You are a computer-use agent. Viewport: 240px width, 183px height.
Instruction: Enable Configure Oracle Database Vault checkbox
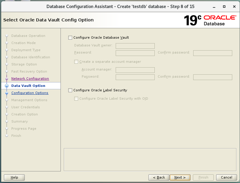pos(70,38)
